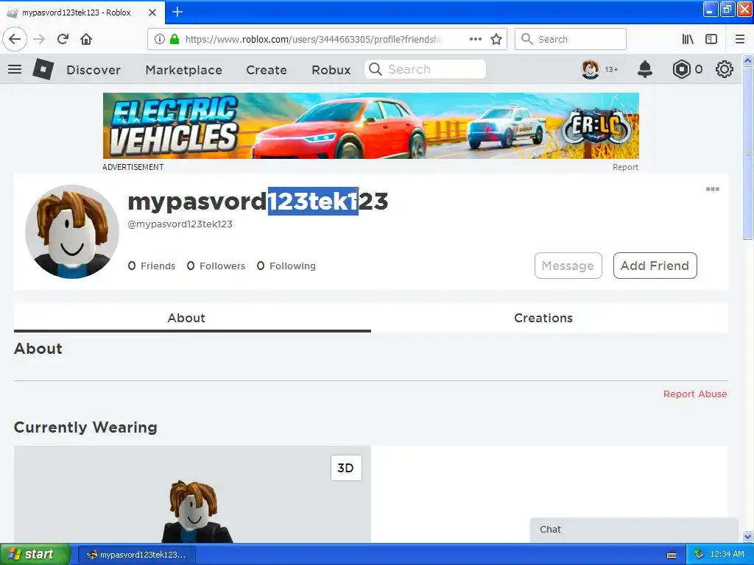Open the Robux balance icon
This screenshot has height=565, width=754.
(681, 70)
